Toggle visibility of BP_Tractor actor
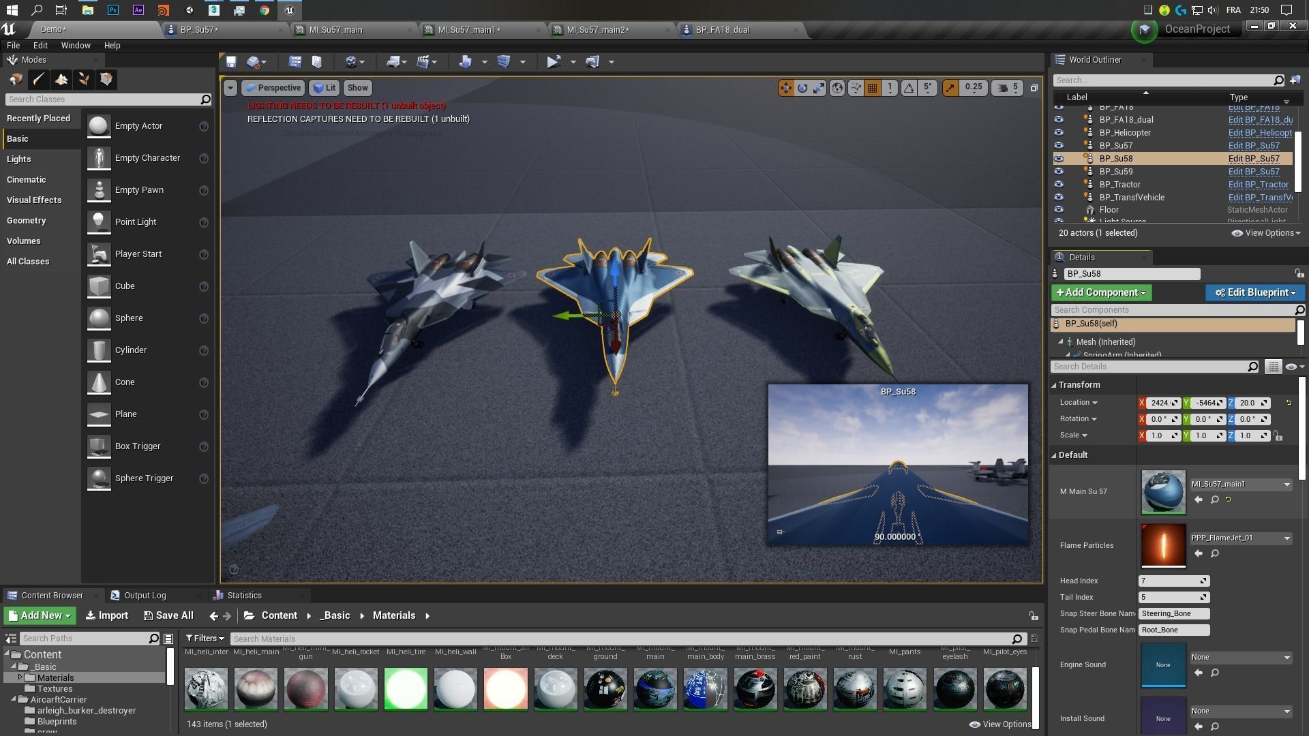Image resolution: width=1309 pixels, height=736 pixels. click(x=1059, y=185)
